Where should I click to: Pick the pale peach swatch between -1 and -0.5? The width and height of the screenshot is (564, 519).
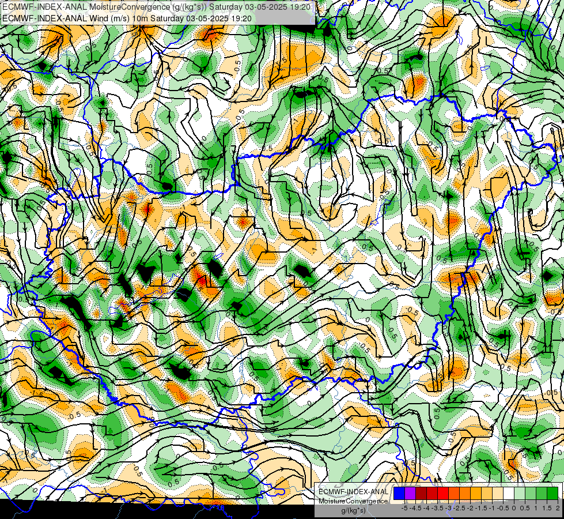click(498, 493)
